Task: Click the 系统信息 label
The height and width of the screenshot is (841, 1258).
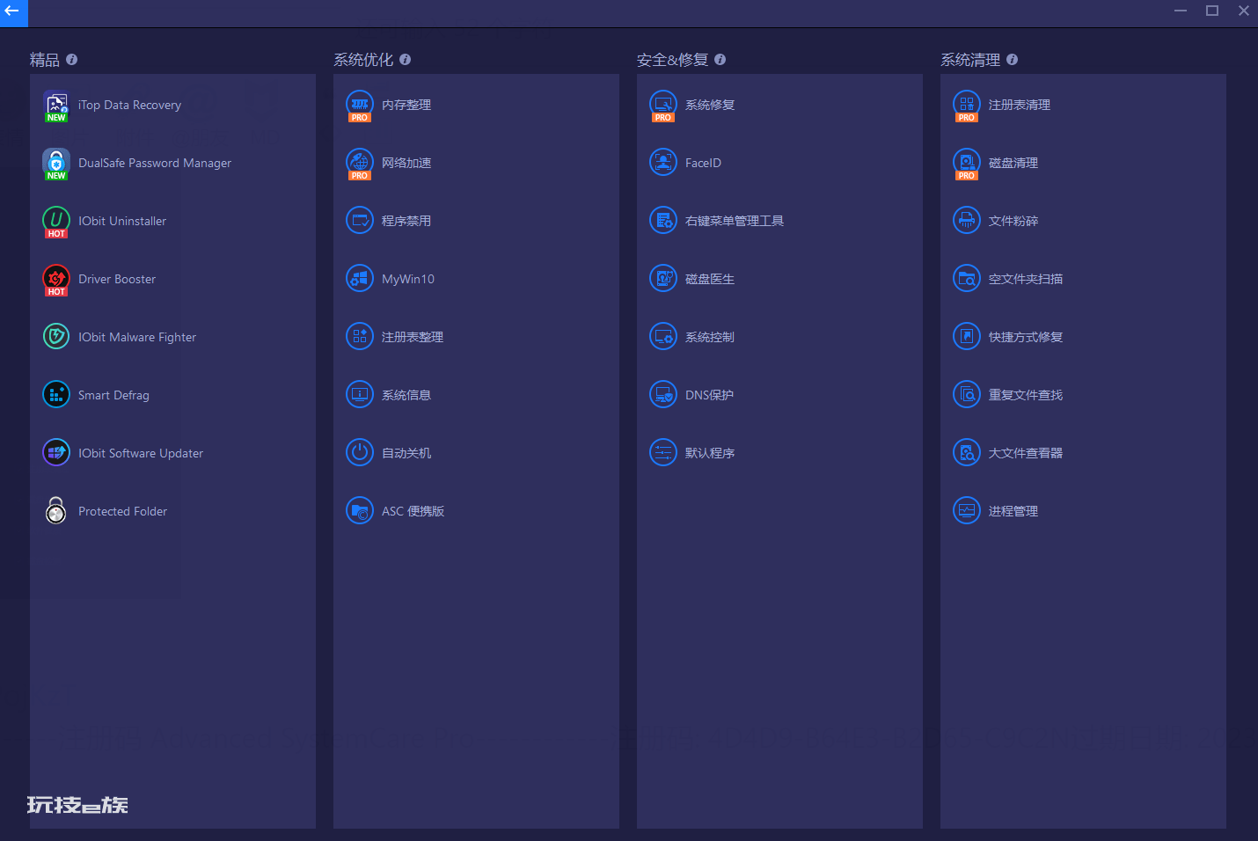Action: click(x=406, y=395)
